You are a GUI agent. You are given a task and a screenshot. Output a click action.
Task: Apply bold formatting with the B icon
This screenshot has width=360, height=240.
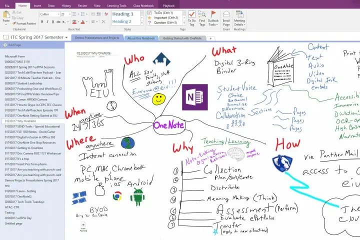click(x=42, y=21)
